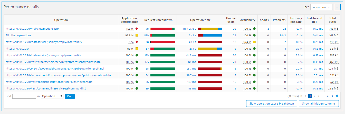Click yellow availability square for insertquery row
Image resolution: width=345 pixels, height=114 pixels.
coord(254,42)
